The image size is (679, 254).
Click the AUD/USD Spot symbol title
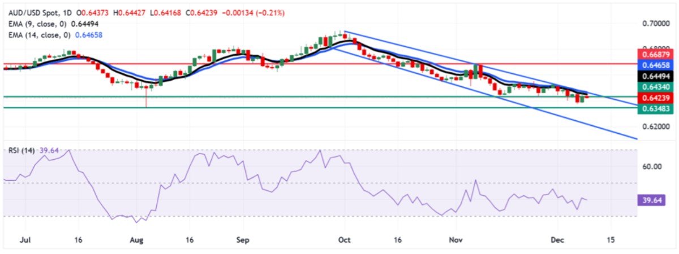tap(33, 12)
